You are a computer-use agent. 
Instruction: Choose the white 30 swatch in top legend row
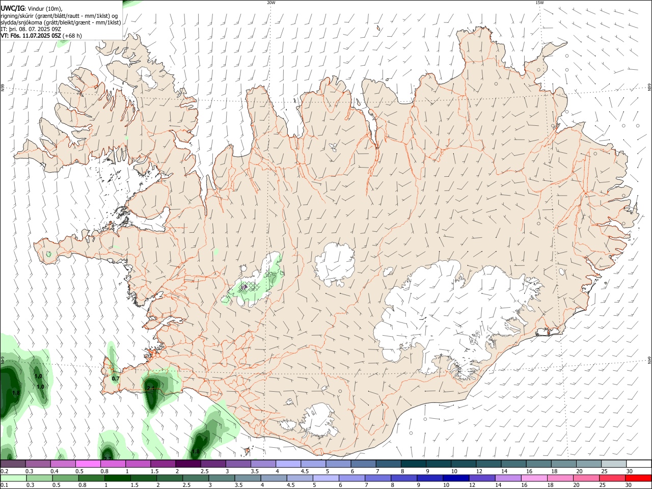pos(639,464)
